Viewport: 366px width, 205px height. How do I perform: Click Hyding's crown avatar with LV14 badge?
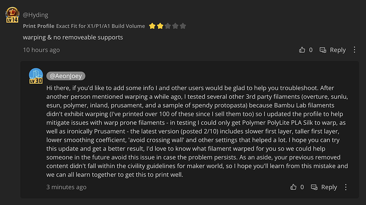(x=12, y=15)
